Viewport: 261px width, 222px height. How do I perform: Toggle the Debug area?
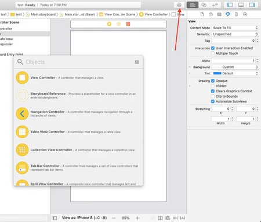(x=241, y=5)
